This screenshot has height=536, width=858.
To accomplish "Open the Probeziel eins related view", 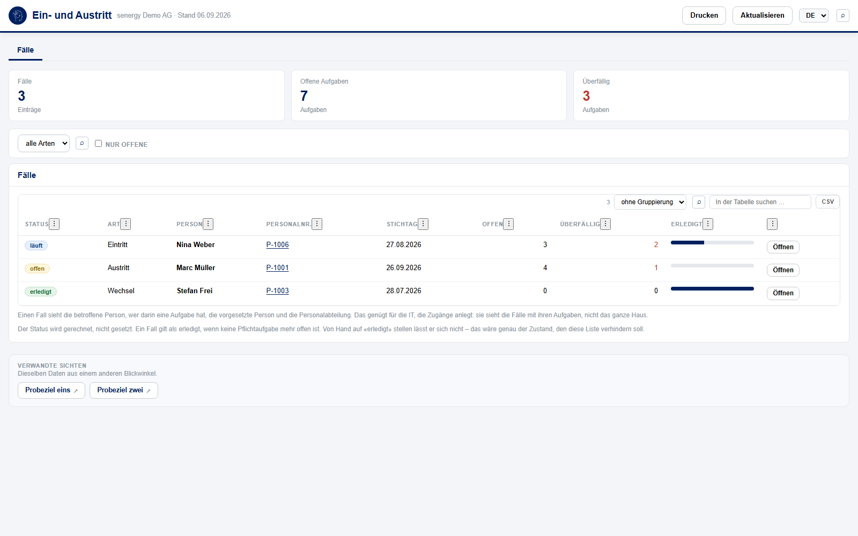I will (x=51, y=390).
